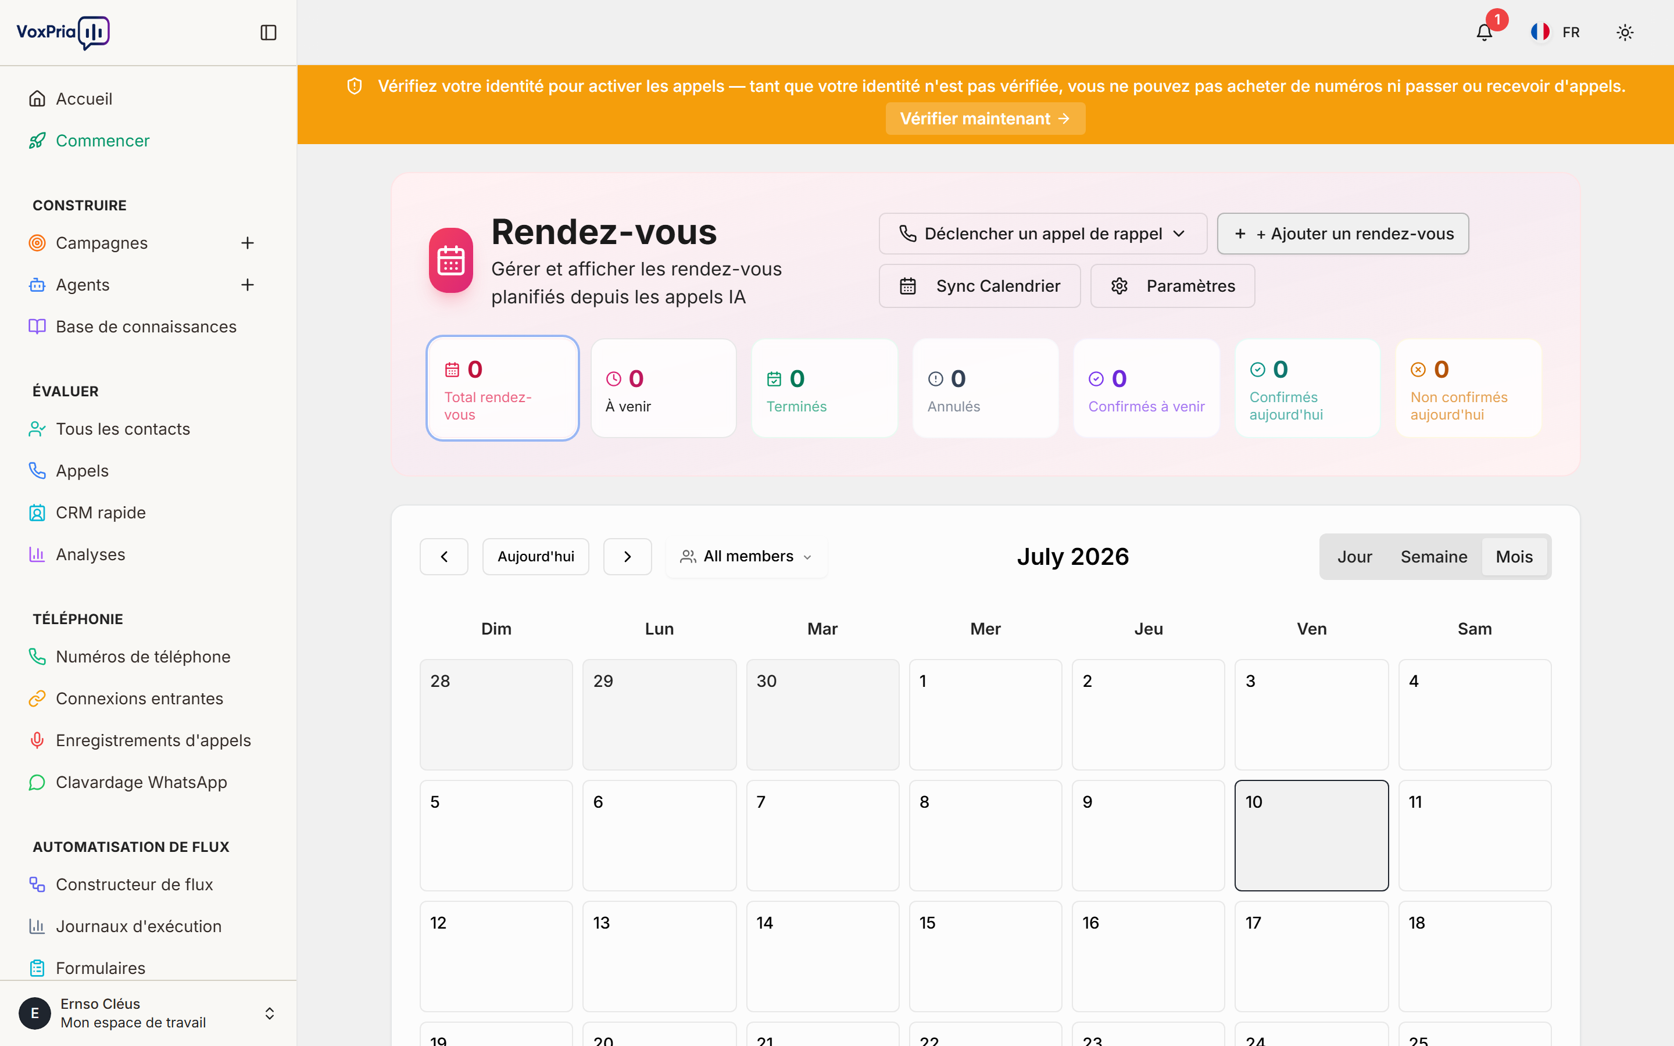Go to previous month arrow
Image resolution: width=1674 pixels, height=1046 pixels.
[x=444, y=557]
